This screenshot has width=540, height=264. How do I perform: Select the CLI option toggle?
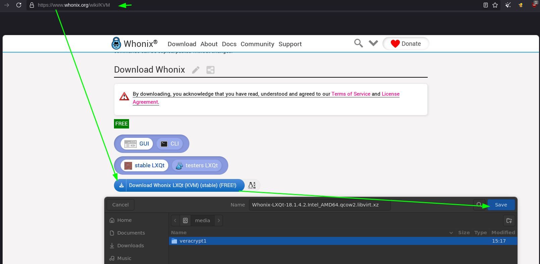[170, 144]
